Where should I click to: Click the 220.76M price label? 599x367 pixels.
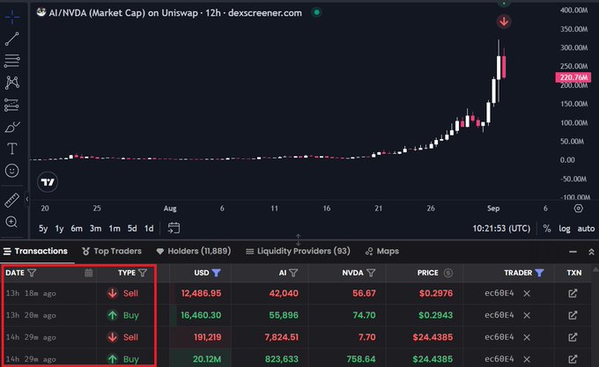tap(573, 77)
